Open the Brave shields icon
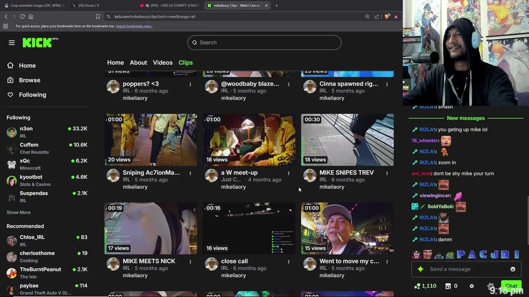The image size is (529, 297). [387, 16]
